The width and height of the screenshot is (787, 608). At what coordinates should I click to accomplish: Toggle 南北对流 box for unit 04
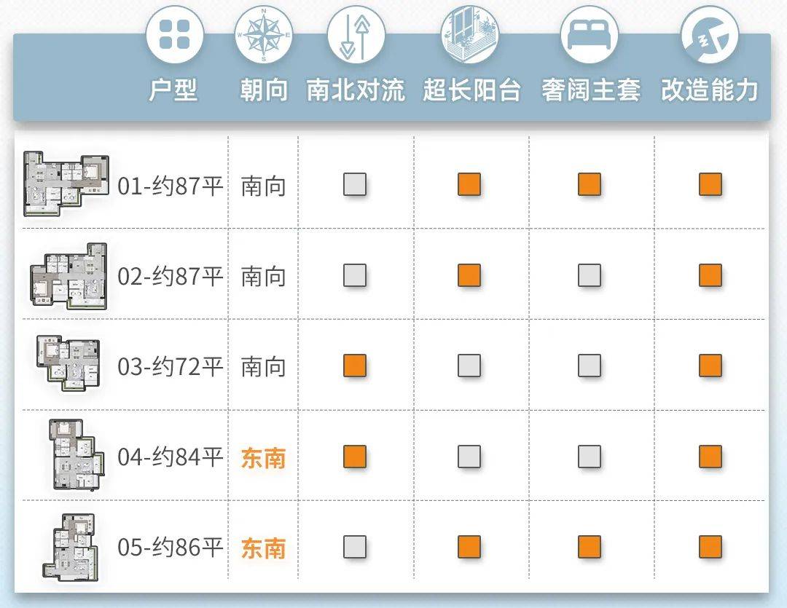(x=355, y=457)
